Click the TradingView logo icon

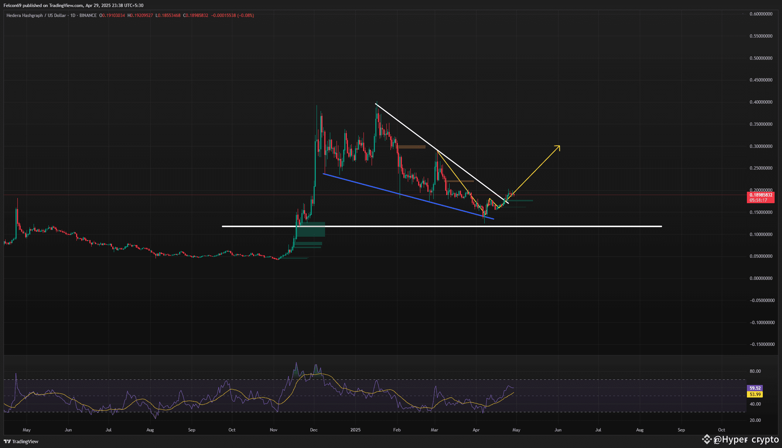click(7, 441)
